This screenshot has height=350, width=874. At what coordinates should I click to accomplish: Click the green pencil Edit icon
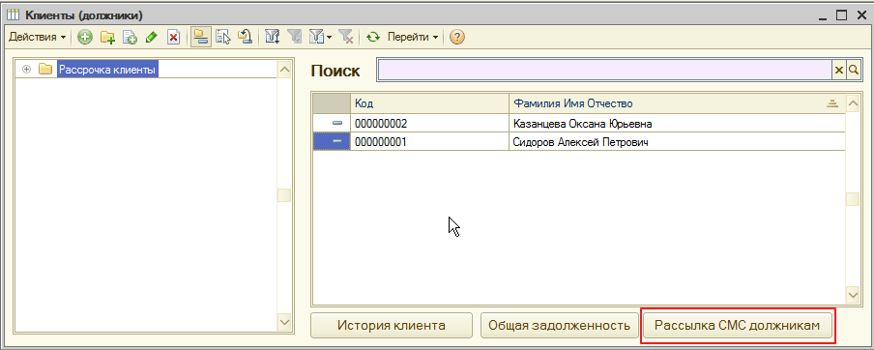click(151, 38)
